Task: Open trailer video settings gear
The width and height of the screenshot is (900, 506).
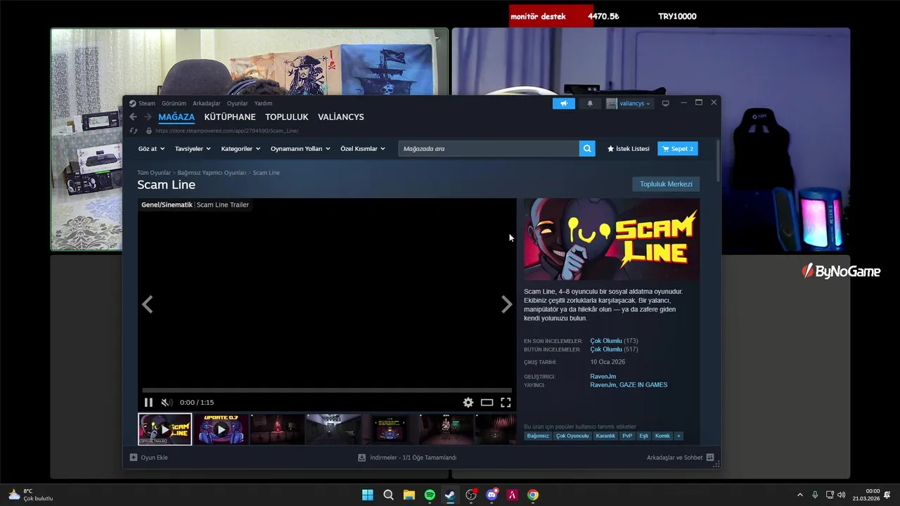Action: click(x=468, y=403)
